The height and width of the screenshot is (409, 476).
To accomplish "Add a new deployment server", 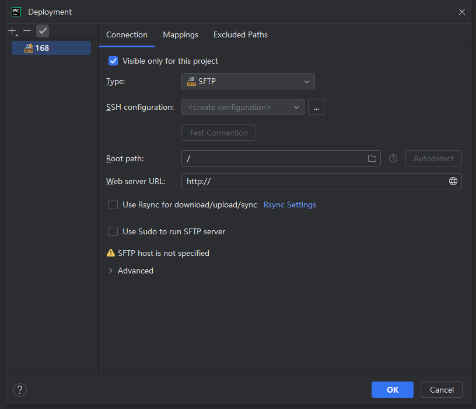I will coord(12,31).
